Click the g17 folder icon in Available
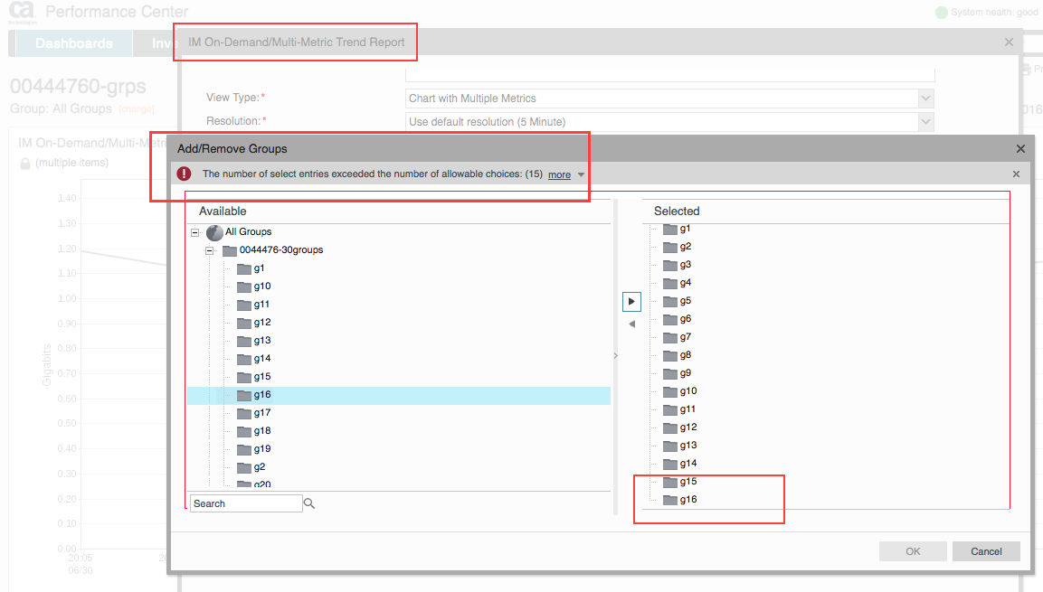Image resolution: width=1043 pixels, height=592 pixels. click(x=244, y=413)
